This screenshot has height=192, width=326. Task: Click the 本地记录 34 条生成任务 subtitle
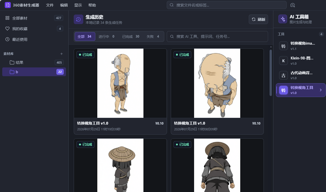(x=104, y=23)
